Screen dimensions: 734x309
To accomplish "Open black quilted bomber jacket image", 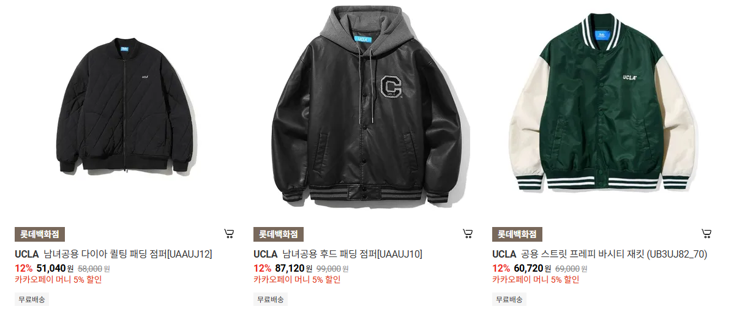I will point(126,105).
